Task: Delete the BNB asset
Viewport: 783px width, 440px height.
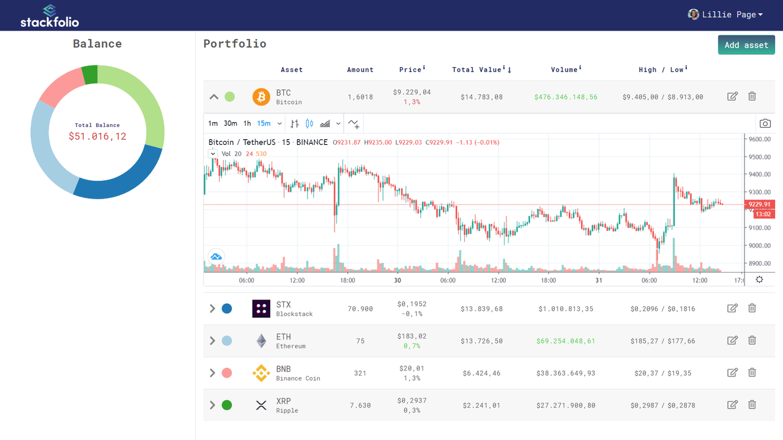Action: [752, 373]
